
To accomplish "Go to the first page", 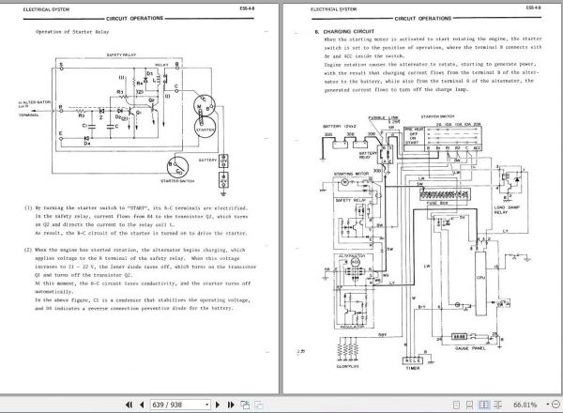I will [x=129, y=405].
